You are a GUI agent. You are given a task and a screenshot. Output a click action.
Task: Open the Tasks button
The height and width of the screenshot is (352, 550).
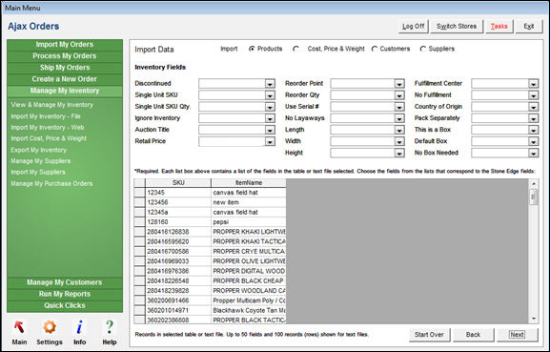[x=499, y=27]
